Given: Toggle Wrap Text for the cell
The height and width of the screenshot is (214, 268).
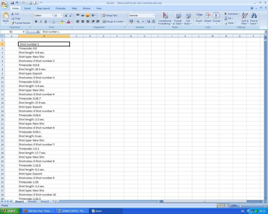Looking at the screenshot, I should click(109, 15).
